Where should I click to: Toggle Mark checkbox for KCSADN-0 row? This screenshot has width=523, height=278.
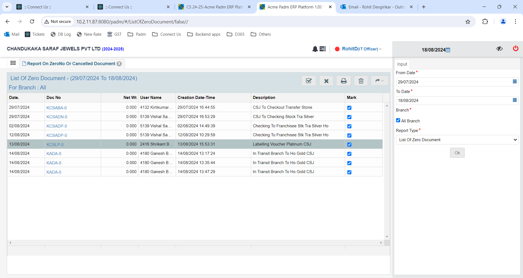tap(349, 117)
